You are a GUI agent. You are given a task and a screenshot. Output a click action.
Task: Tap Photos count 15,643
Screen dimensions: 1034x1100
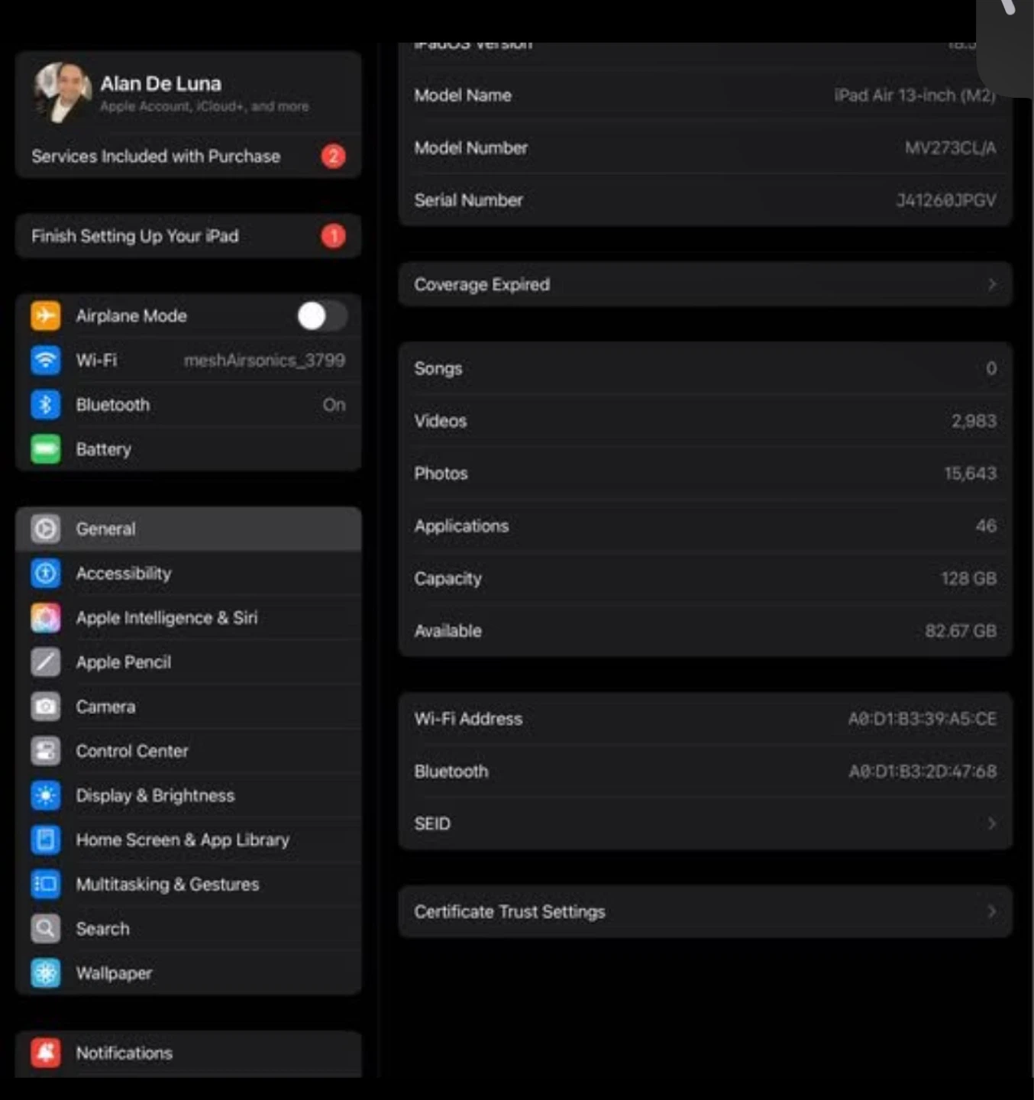tap(971, 474)
